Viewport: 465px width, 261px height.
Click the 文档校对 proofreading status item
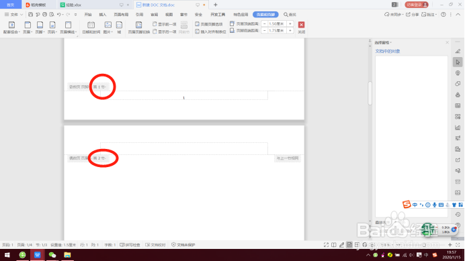coord(155,245)
